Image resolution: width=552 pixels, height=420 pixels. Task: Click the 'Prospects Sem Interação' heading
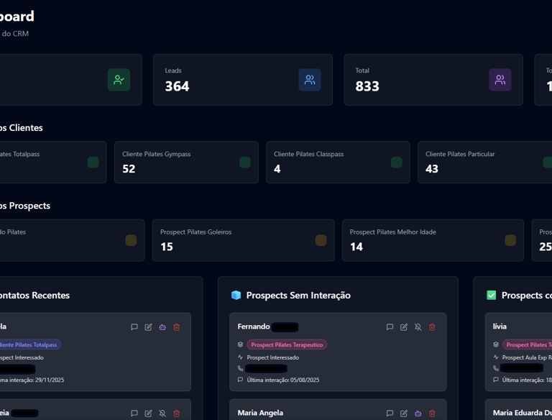298,296
